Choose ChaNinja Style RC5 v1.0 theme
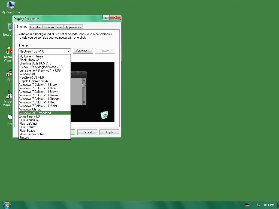This screenshot has height=209, width=279. pyautogui.click(x=45, y=63)
